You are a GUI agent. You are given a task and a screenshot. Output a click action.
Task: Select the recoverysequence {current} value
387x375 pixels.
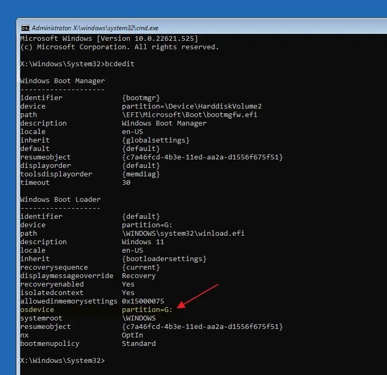(141, 267)
